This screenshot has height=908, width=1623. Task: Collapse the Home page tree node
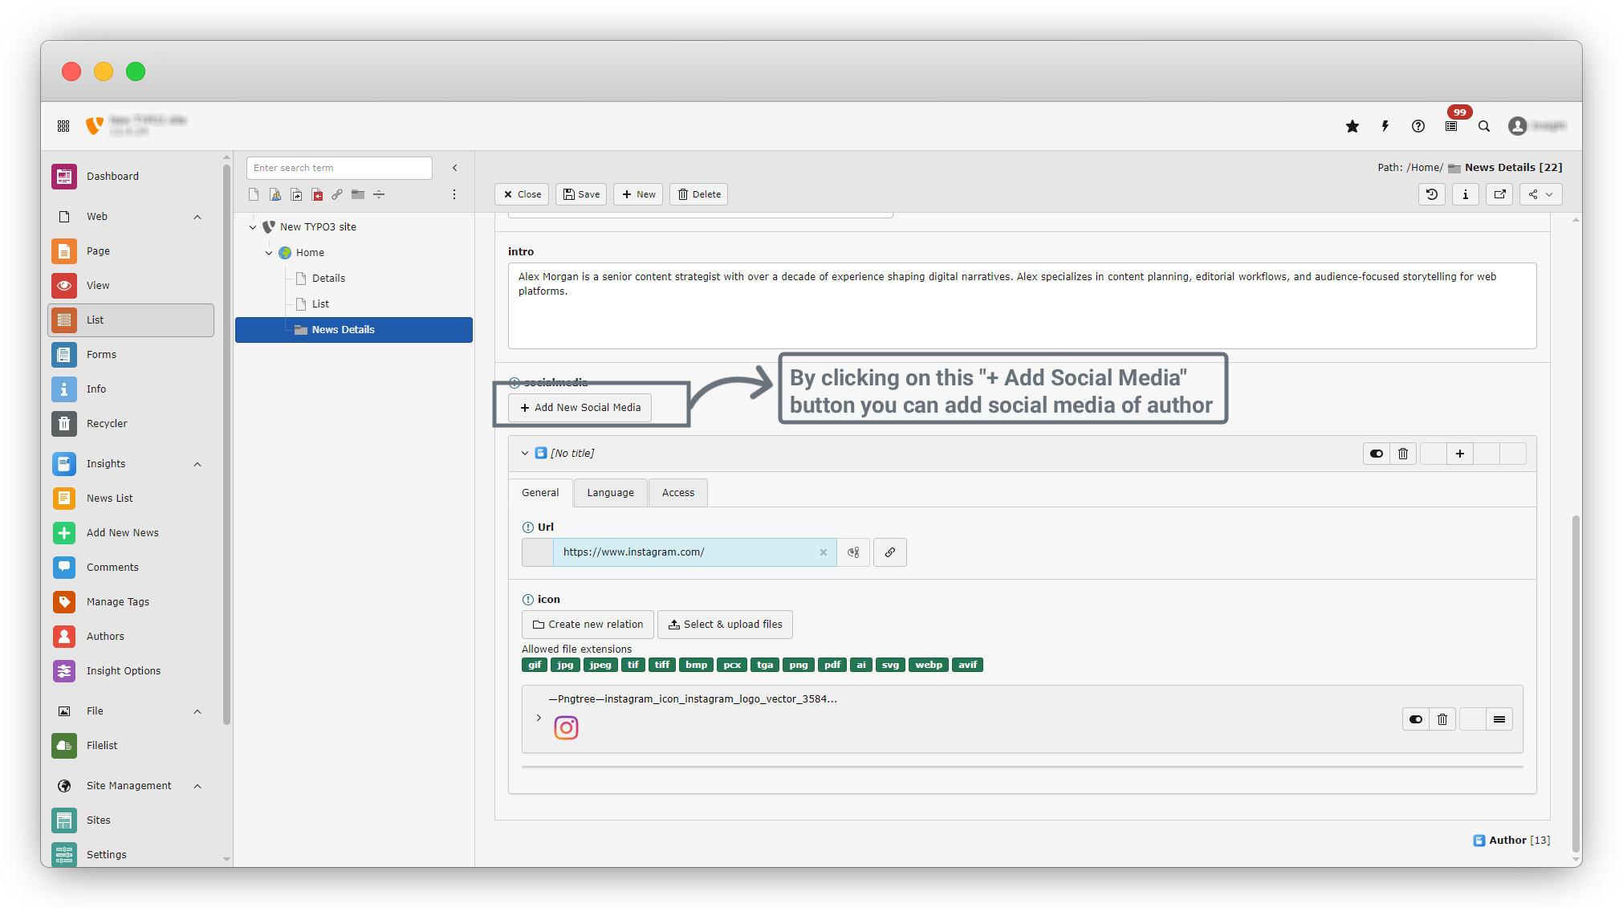(269, 253)
